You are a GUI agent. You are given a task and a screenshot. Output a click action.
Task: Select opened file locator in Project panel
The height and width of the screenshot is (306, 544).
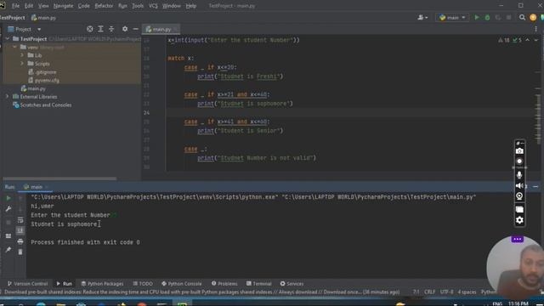pyautogui.click(x=90, y=29)
